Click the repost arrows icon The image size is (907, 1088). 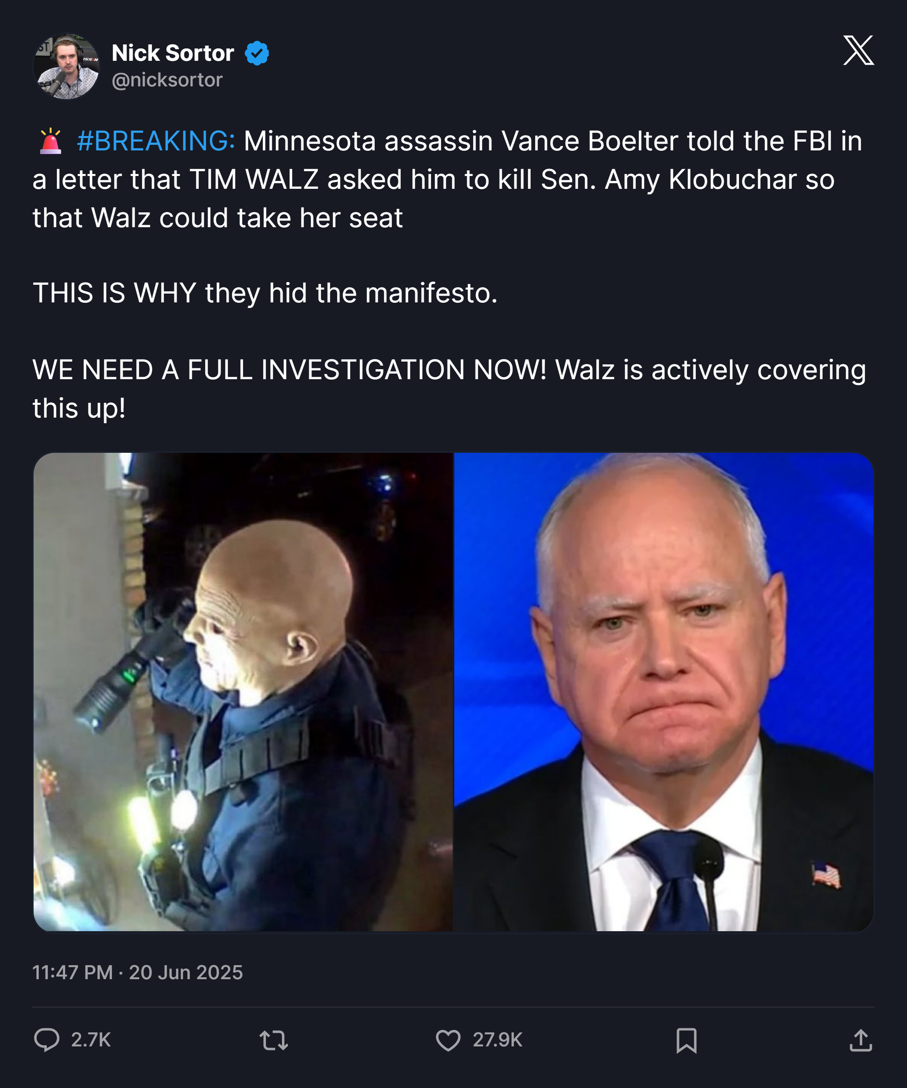pos(274,1040)
